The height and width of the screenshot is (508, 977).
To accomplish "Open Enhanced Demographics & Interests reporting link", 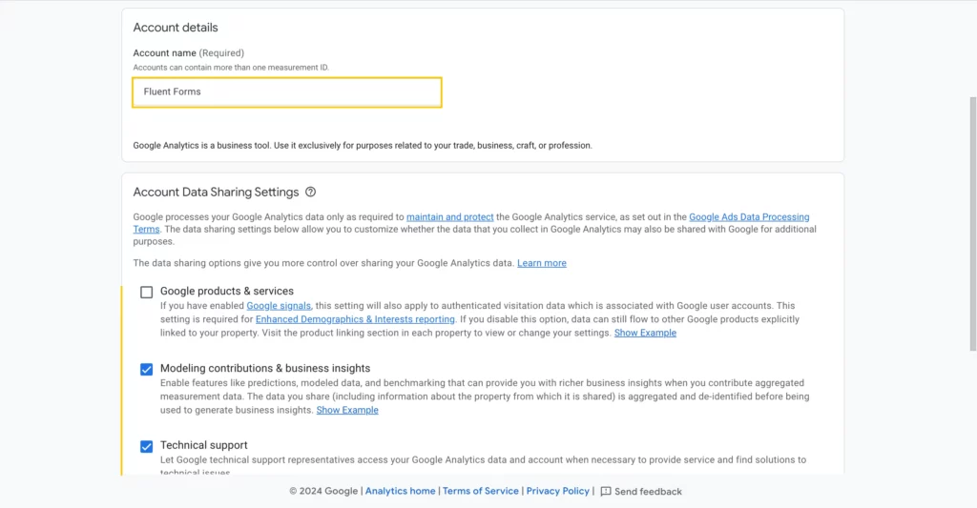I will 355,319.
